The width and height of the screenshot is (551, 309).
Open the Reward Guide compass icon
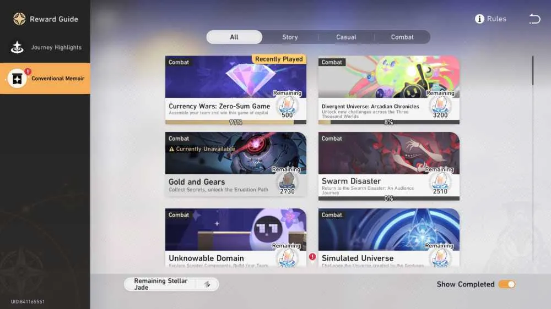tap(19, 19)
